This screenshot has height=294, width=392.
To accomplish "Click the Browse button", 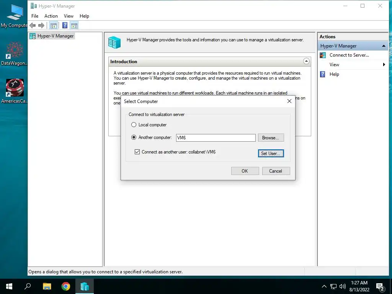I will point(271,138).
